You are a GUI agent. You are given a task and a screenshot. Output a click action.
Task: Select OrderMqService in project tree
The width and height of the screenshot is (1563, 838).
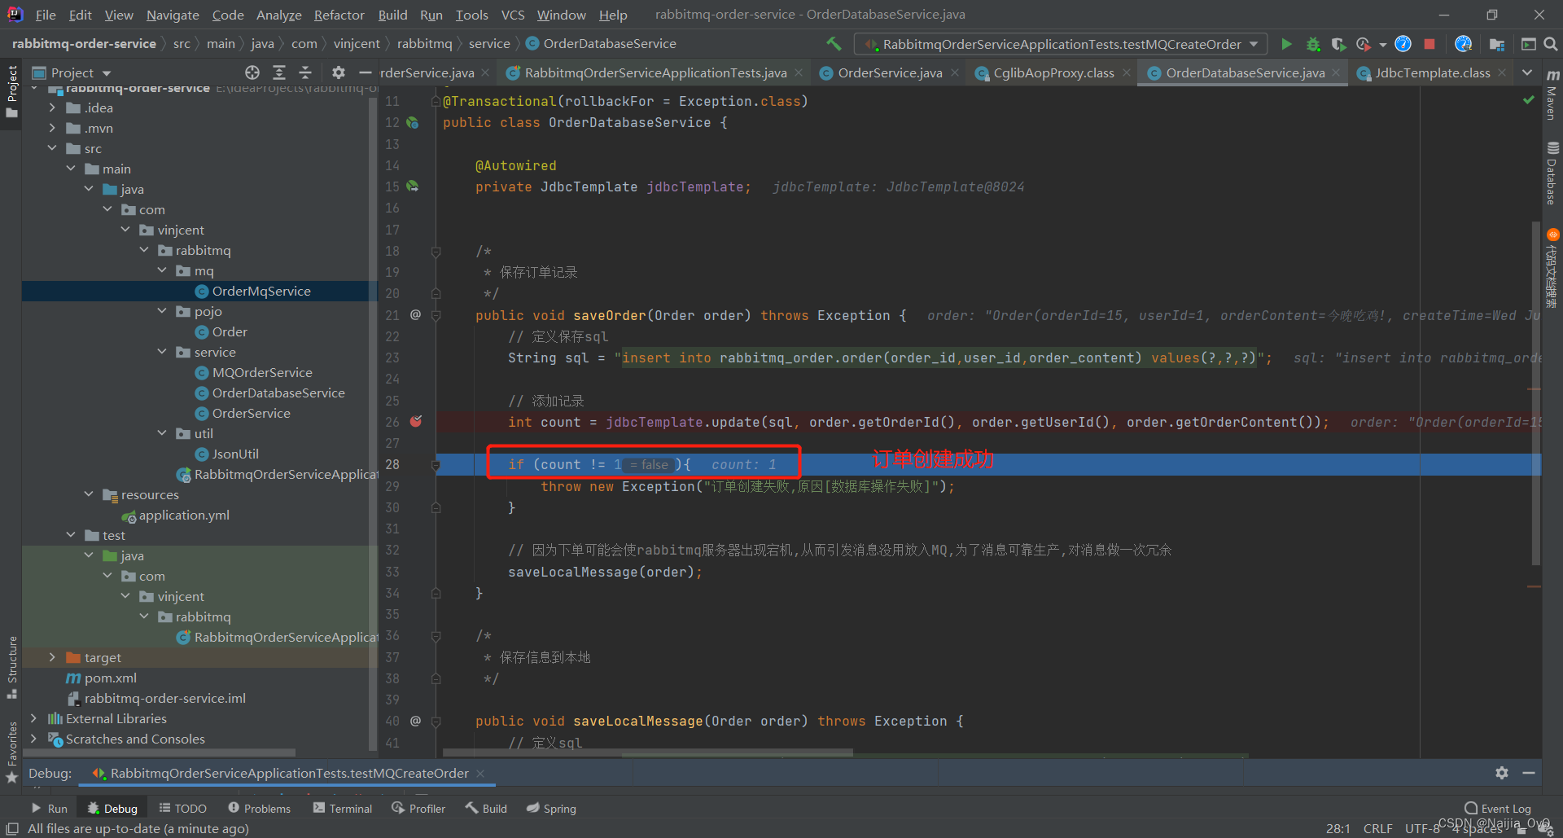point(261,291)
